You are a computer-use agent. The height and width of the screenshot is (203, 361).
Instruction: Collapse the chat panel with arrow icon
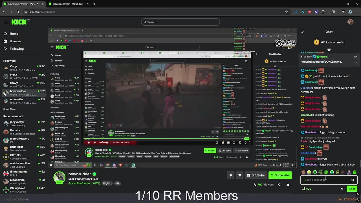tap(303, 32)
